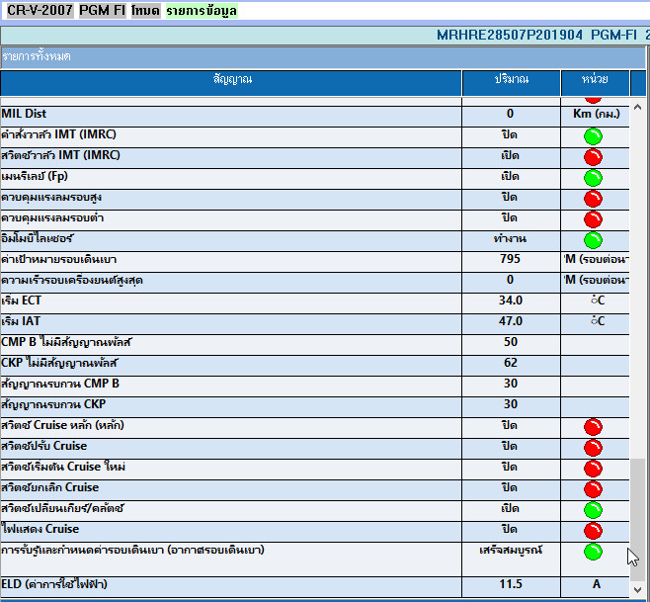Select the รายการข้อมูล breadcrumb
The height and width of the screenshot is (602, 650).
click(202, 10)
